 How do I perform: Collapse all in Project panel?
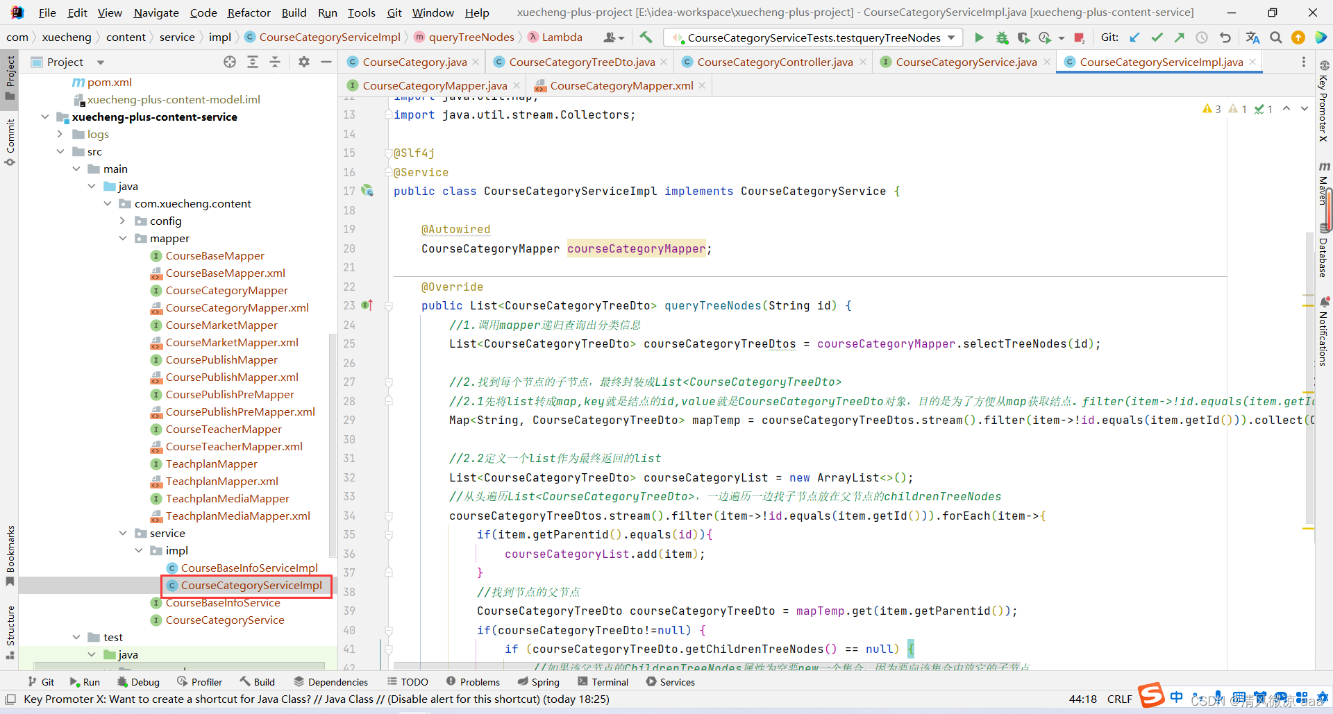tap(275, 62)
